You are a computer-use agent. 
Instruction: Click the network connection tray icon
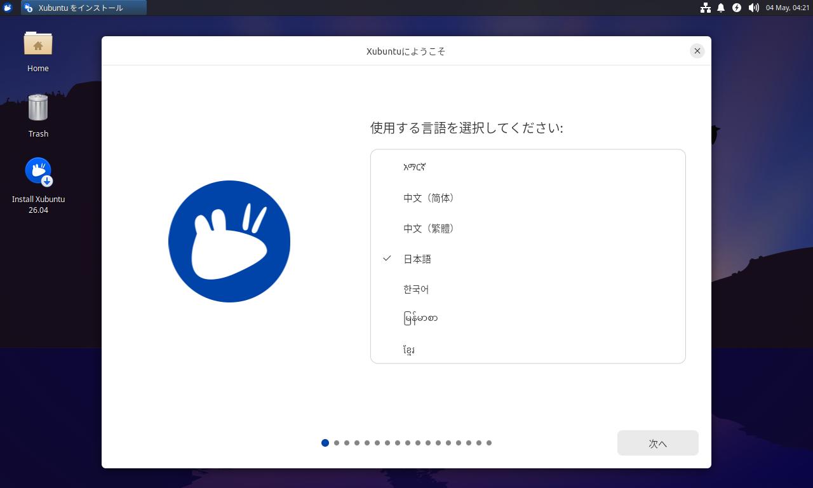[x=705, y=8]
